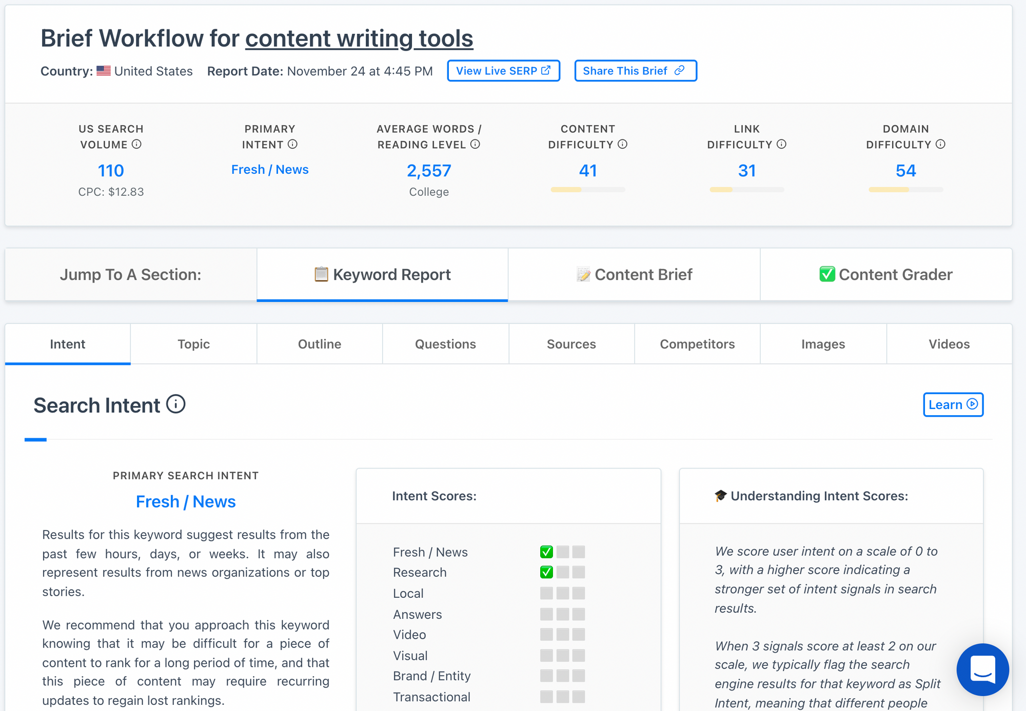Switch to the Questions tab
This screenshot has height=711, width=1026.
445,344
